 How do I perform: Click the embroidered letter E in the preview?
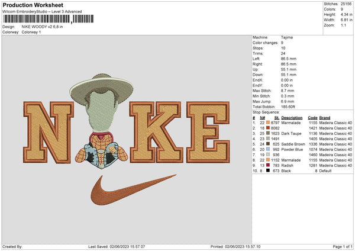point(208,132)
